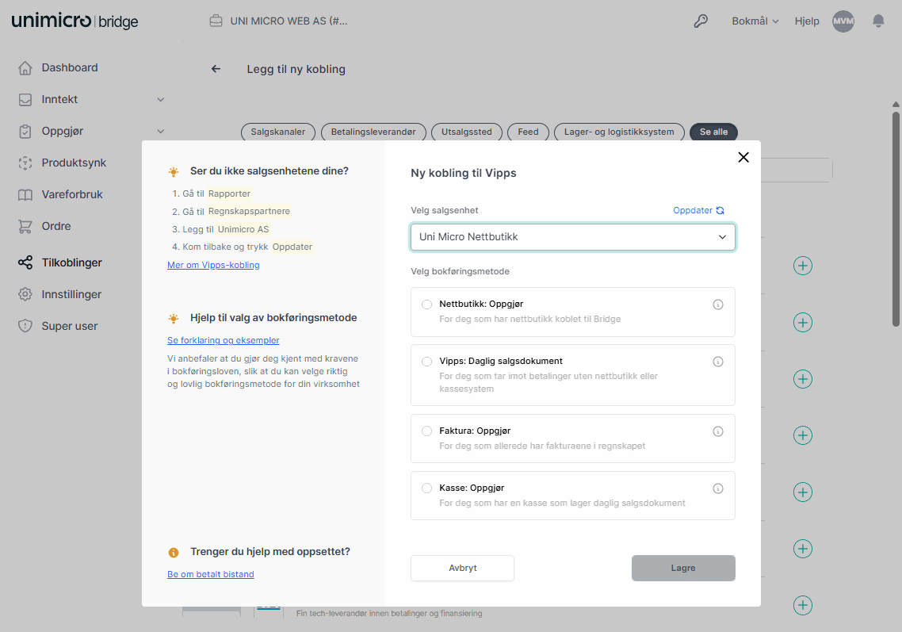This screenshot has width=902, height=632.
Task: Select the Utsalgssted filter tab
Action: tap(467, 132)
